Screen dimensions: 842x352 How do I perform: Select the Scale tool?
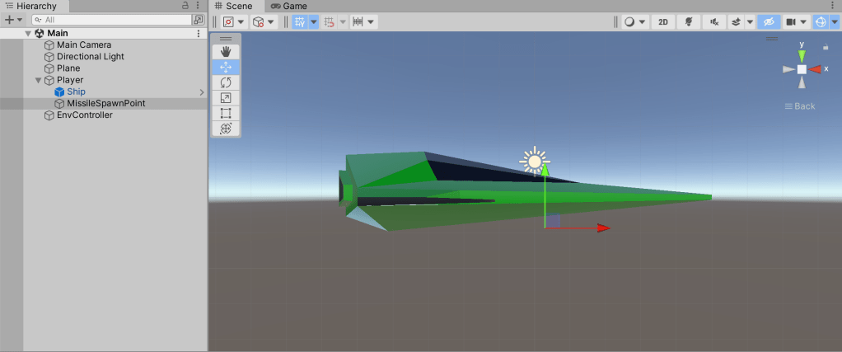pos(226,98)
